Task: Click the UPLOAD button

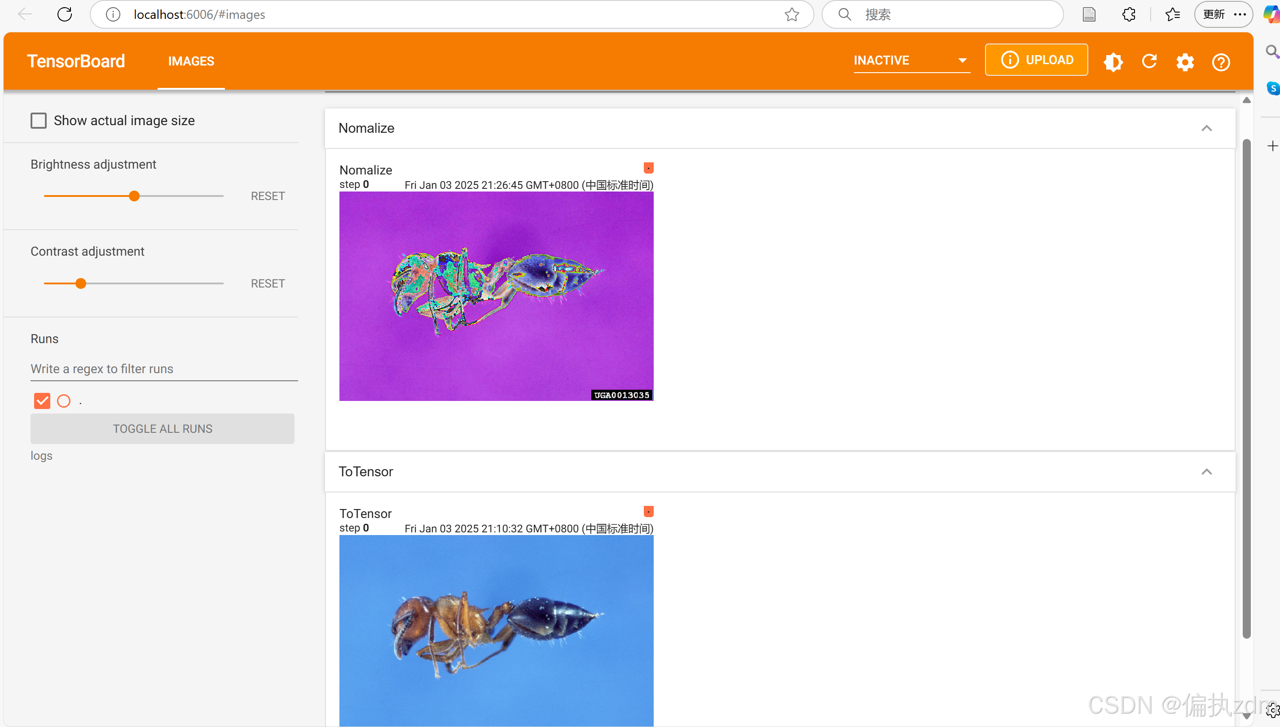Action: [1036, 60]
